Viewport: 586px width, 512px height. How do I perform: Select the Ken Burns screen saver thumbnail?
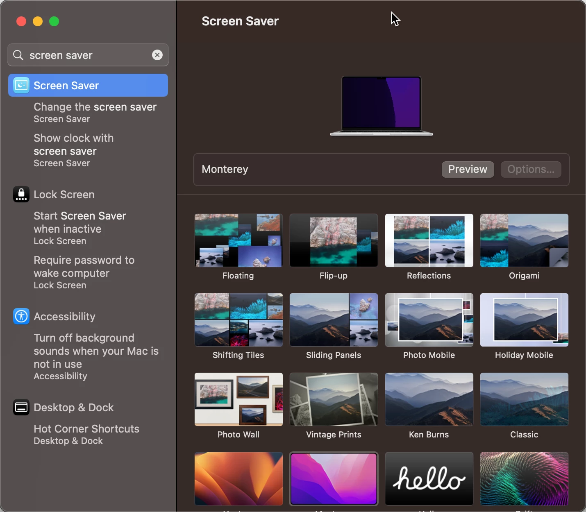(x=429, y=399)
